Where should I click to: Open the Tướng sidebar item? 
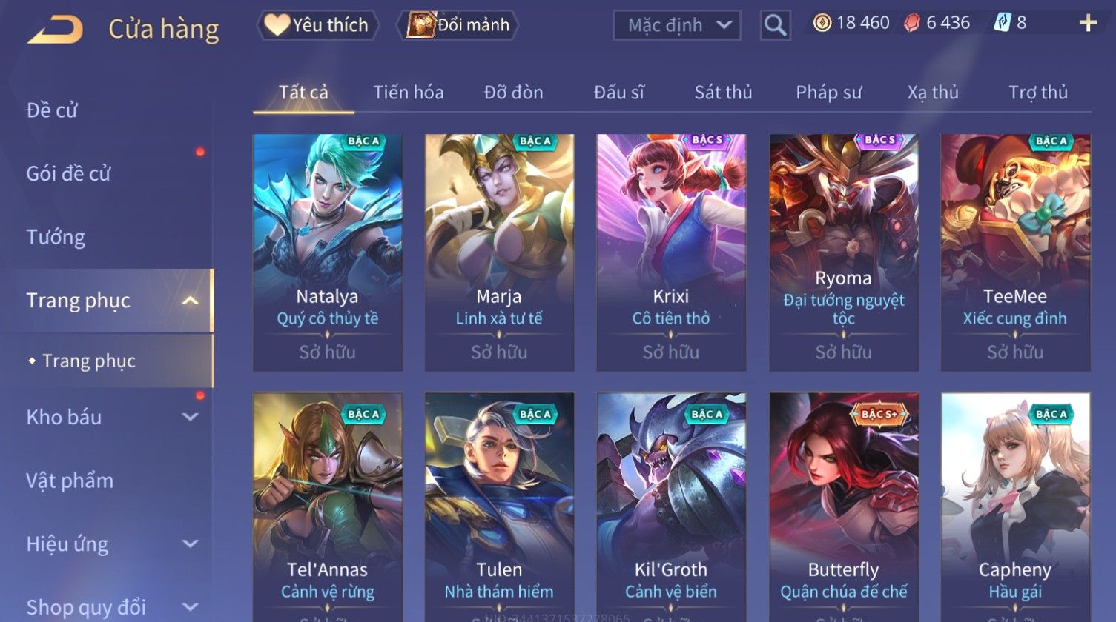[x=56, y=237]
